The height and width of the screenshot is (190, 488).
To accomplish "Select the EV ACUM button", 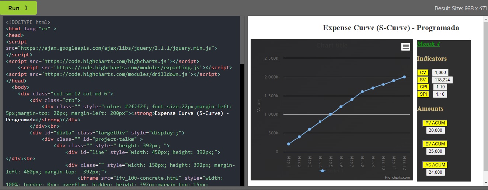I will coord(435,144).
